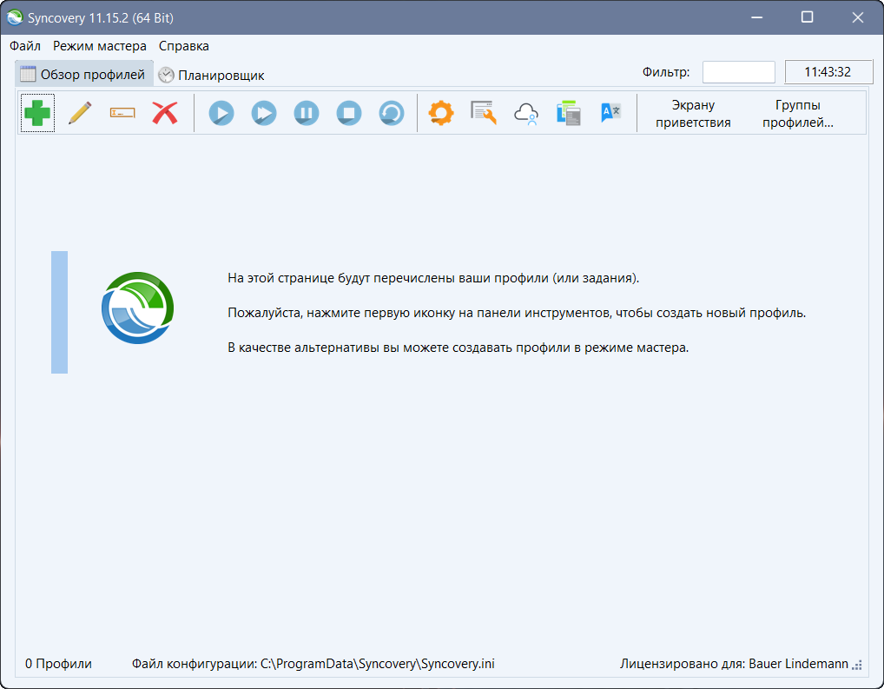Click the Syncovery title bar app icon
884x689 pixels.
(x=15, y=17)
